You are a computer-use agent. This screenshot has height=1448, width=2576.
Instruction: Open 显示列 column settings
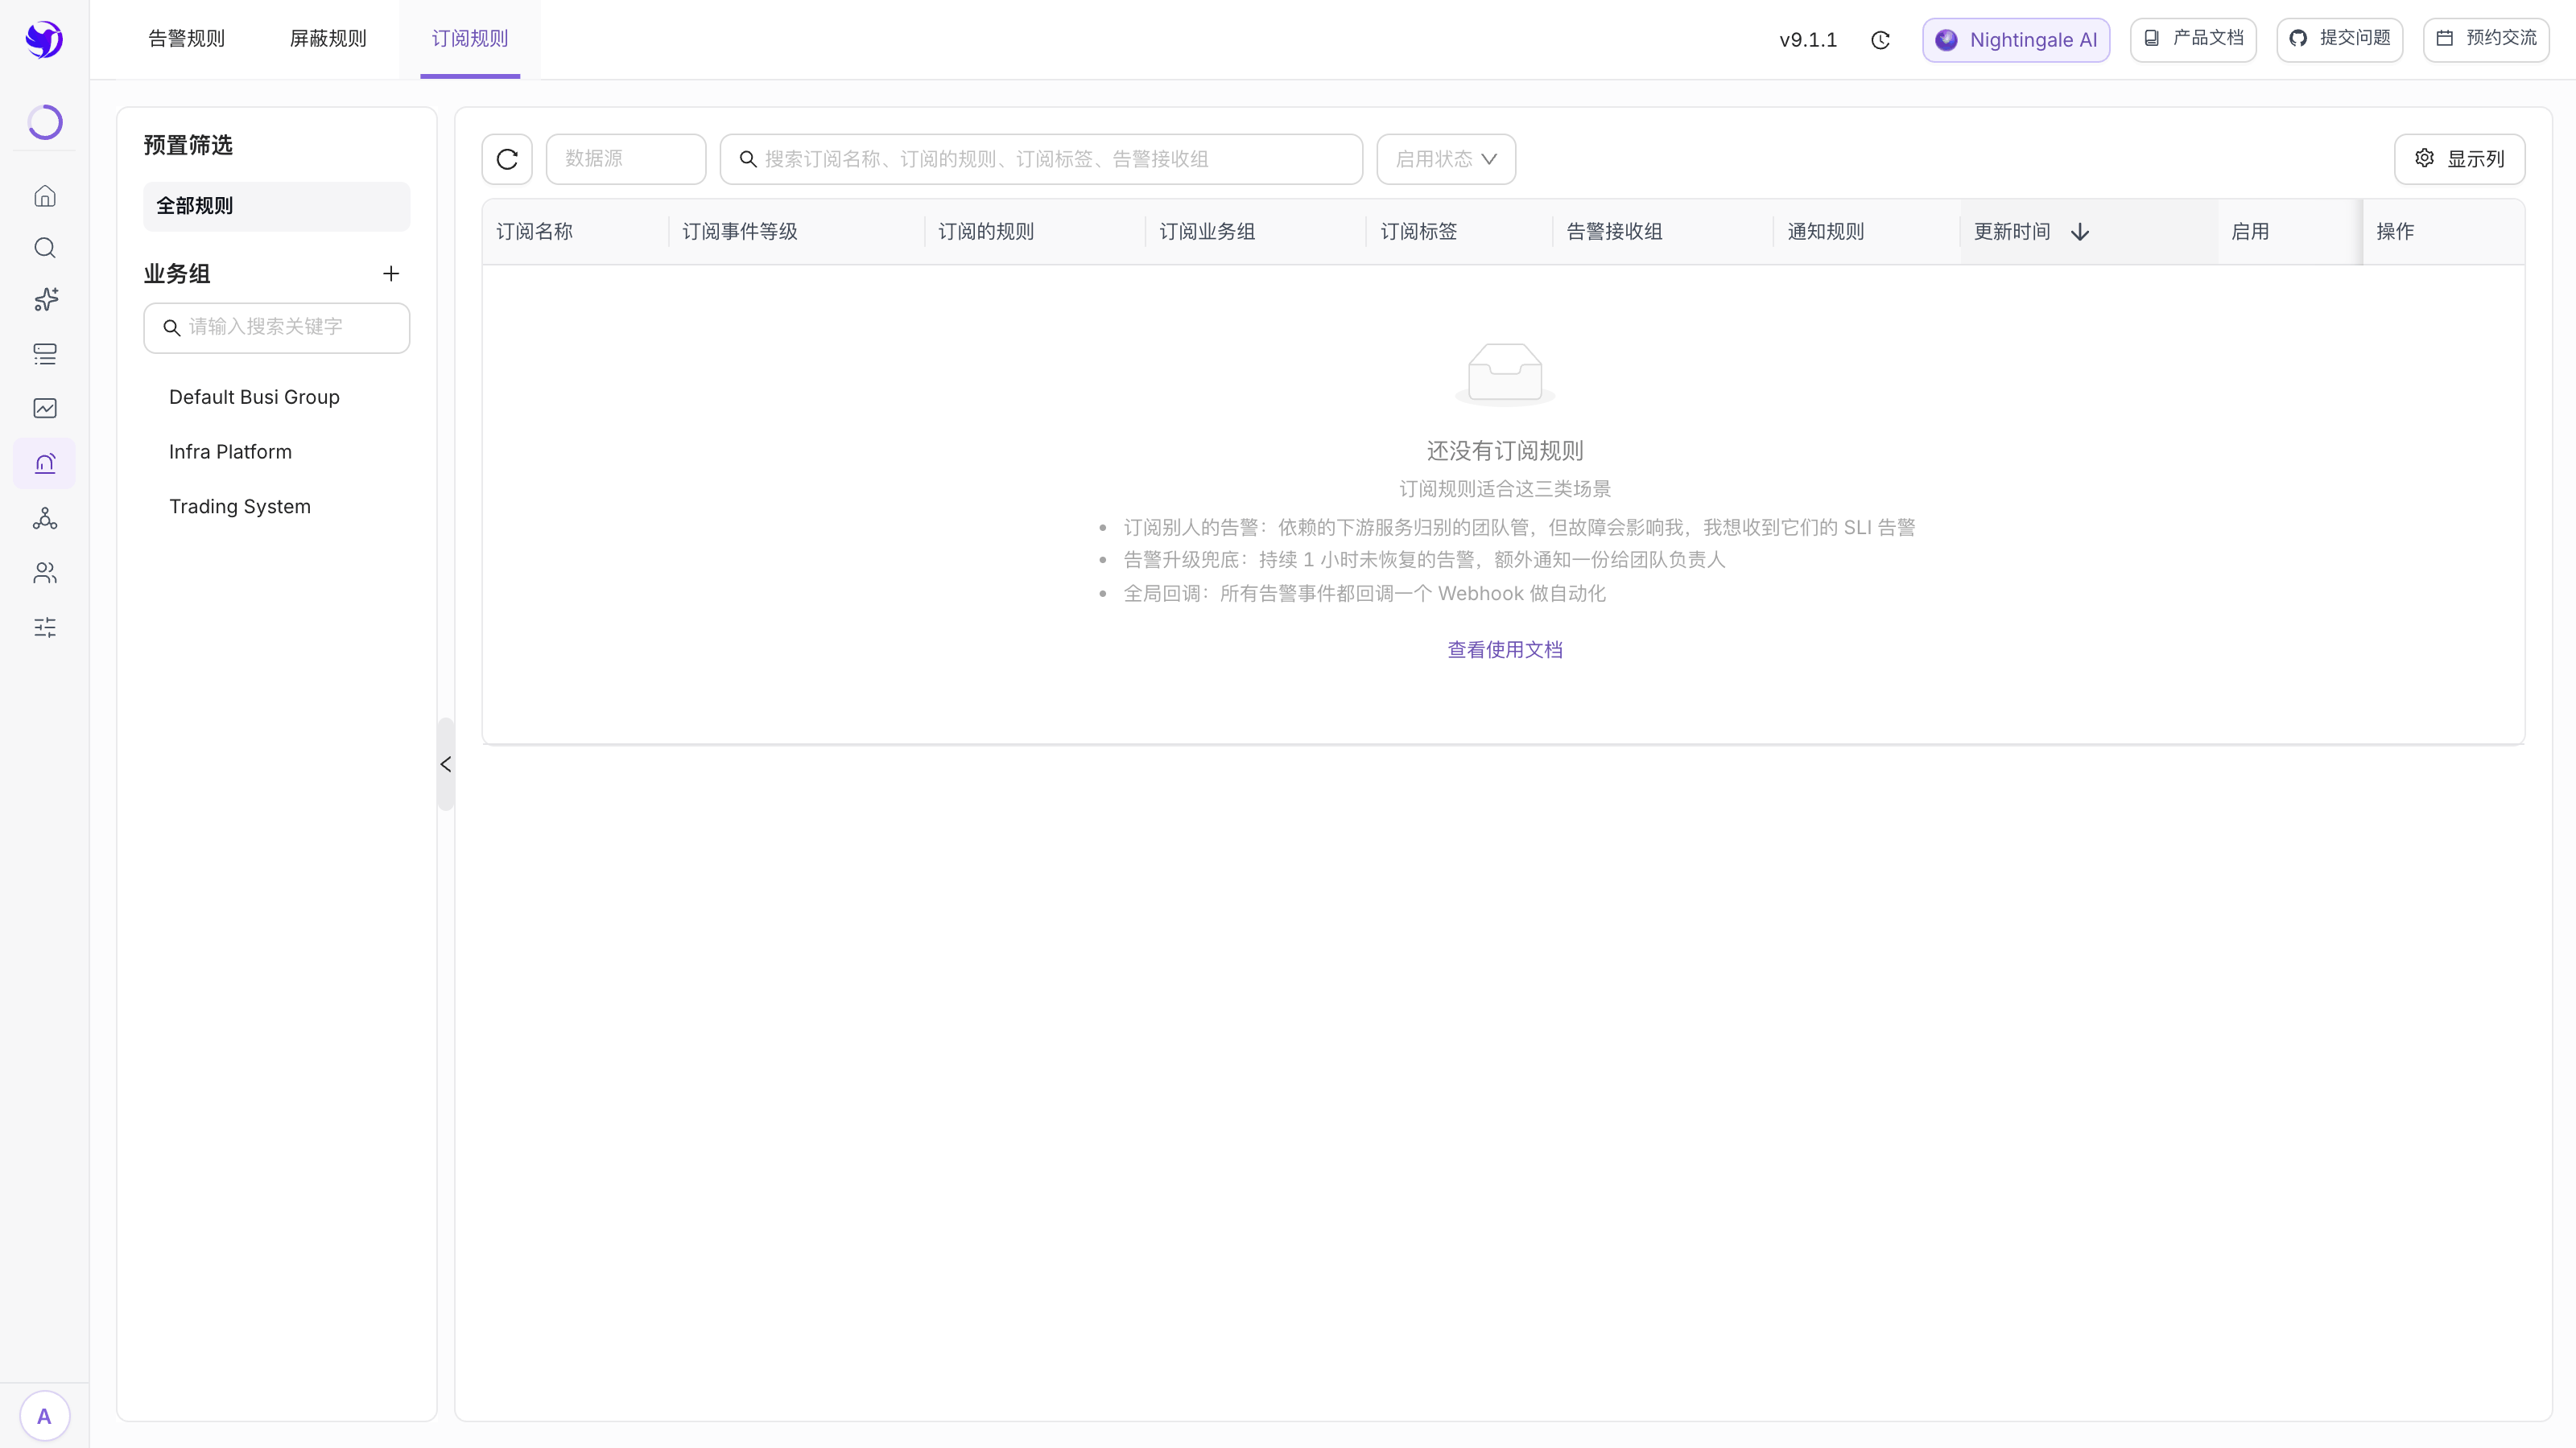pos(2460,159)
